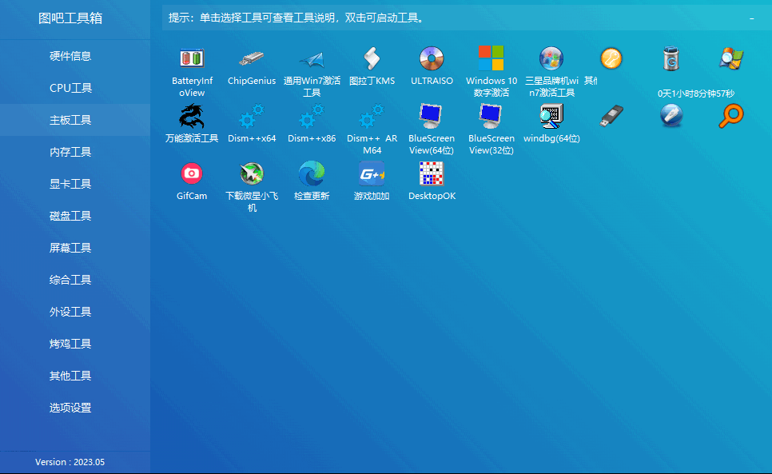The image size is (772, 474).
Task: Click the 0天1小时8分钟57秒 uptime text
Action: tap(696, 94)
